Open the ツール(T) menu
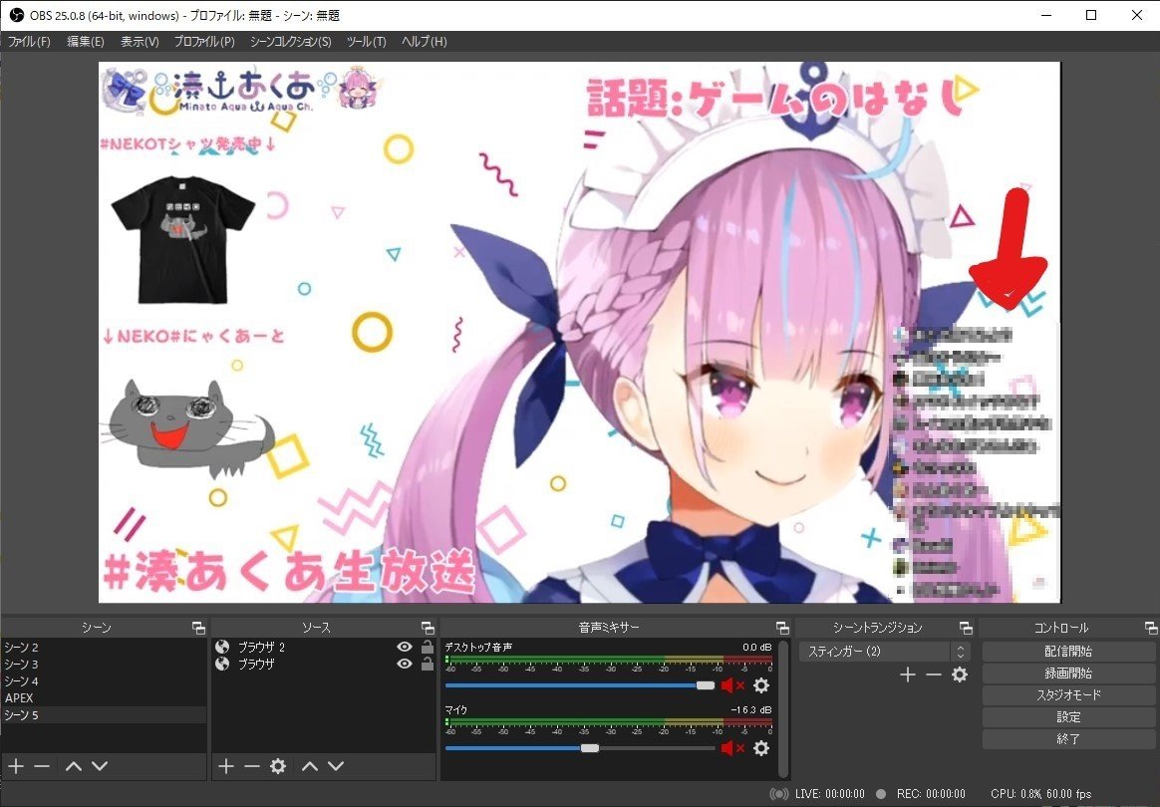The width and height of the screenshot is (1160, 807). (x=366, y=42)
